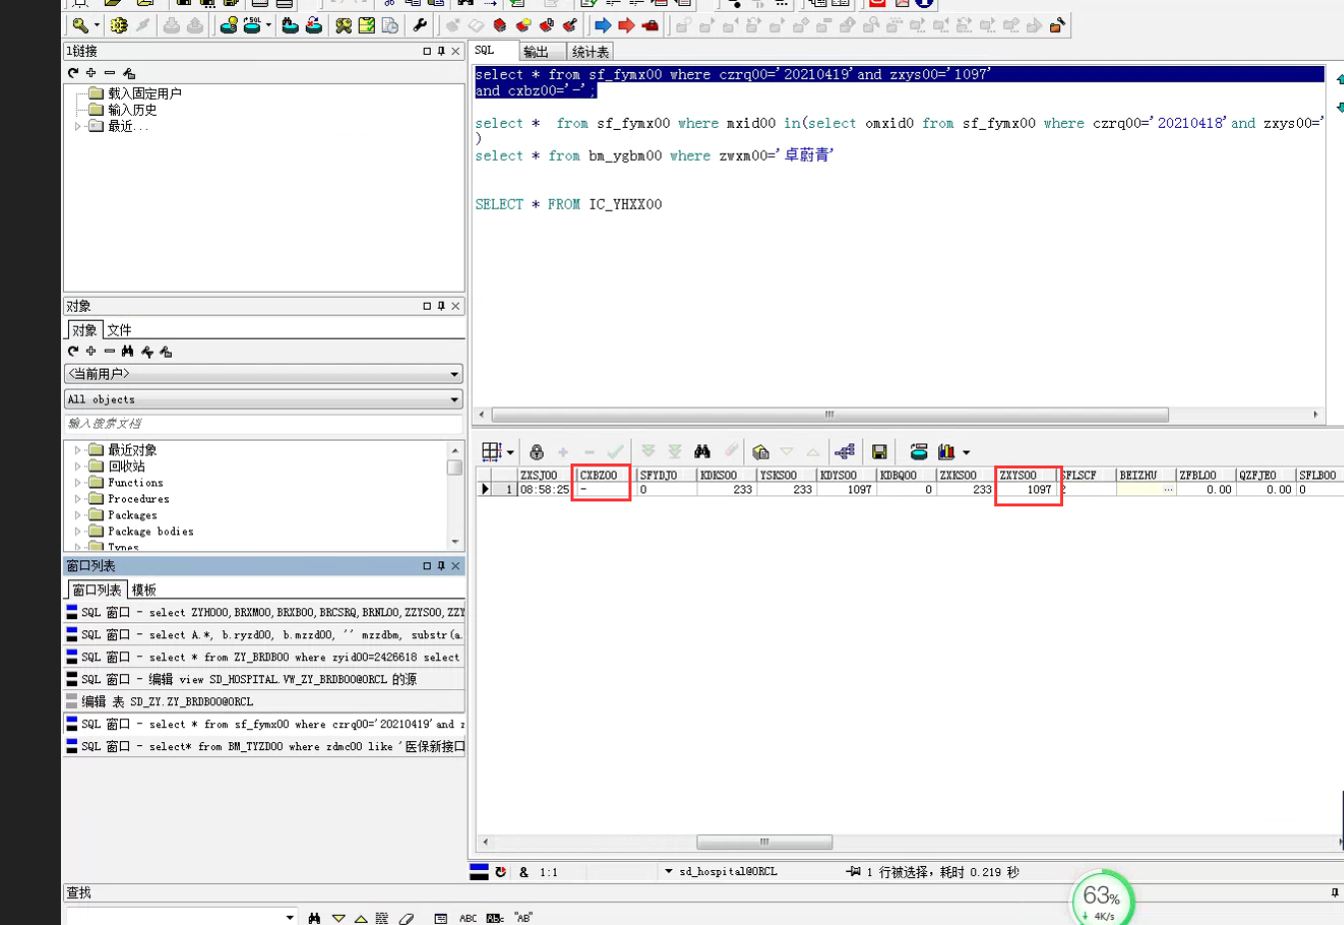Viewport: 1344px width, 925px height.
Task: Select the Packages folder
Action: [x=132, y=515]
